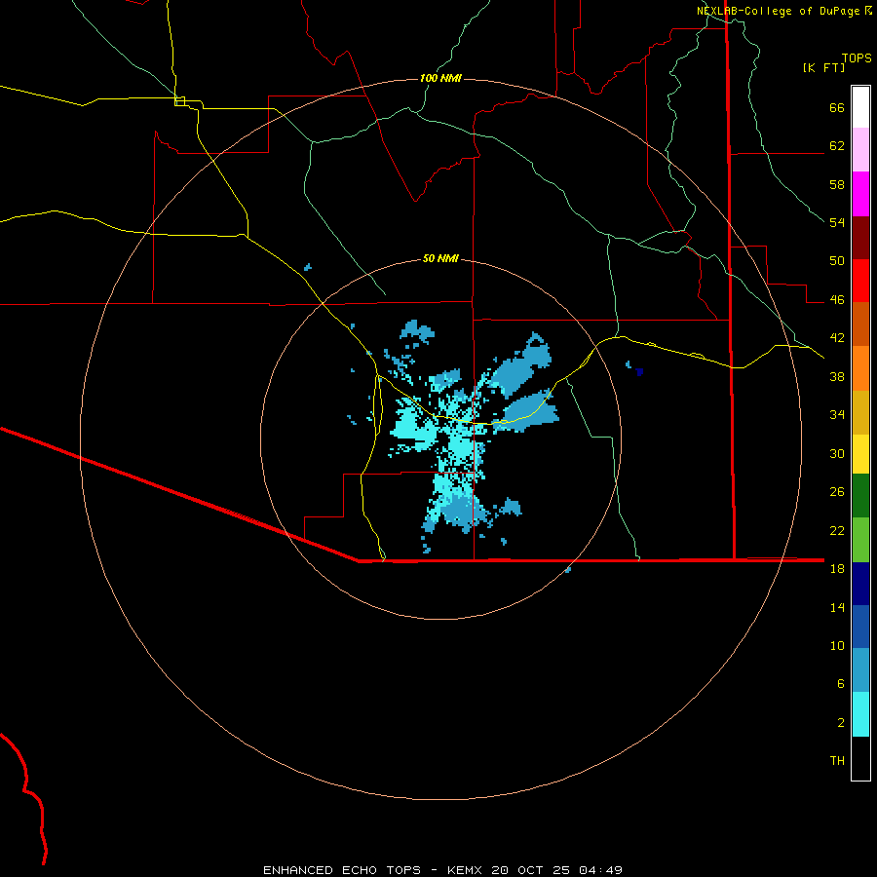
Task: Click the 2 value on the legend scale
Action: pyautogui.click(x=841, y=723)
